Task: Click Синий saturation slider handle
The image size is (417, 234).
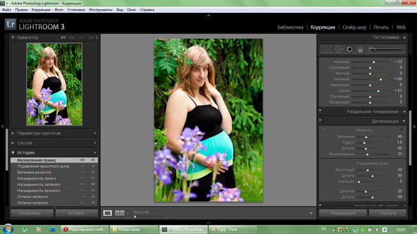Action: pyautogui.click(x=379, y=91)
